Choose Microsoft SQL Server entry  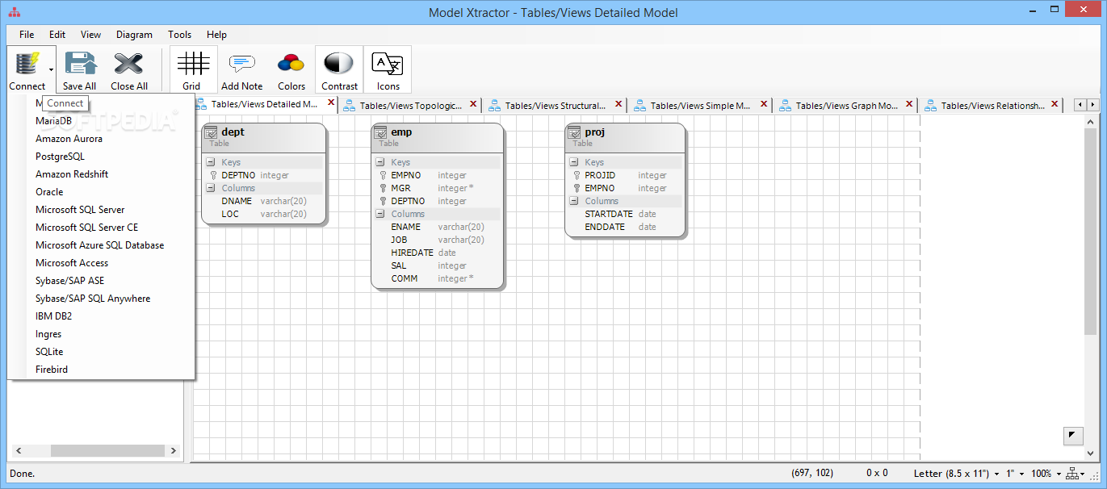click(101, 210)
